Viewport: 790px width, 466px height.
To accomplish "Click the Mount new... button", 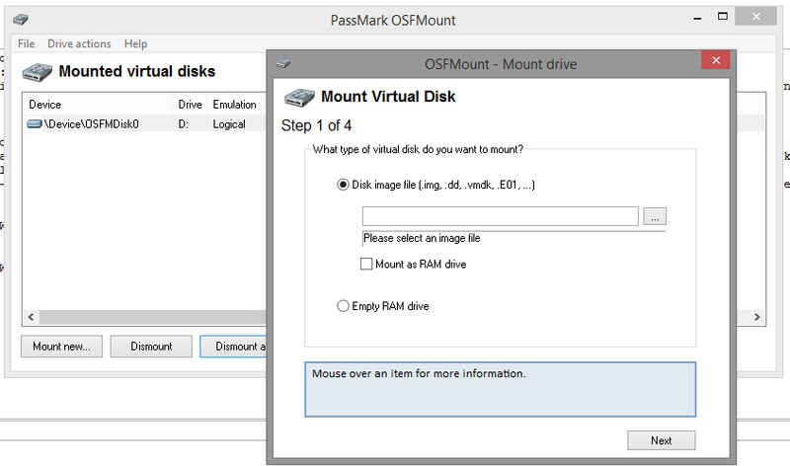I will [x=61, y=347].
